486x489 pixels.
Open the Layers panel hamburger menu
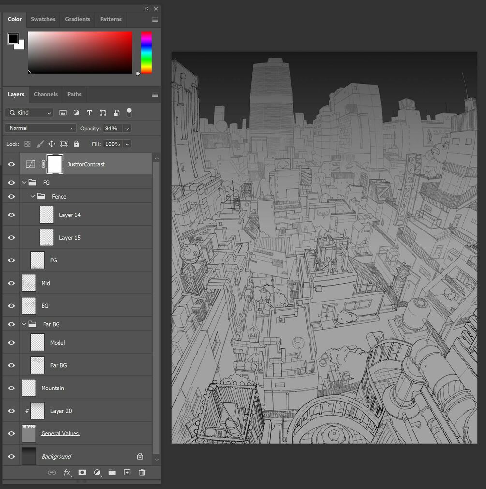pos(155,95)
